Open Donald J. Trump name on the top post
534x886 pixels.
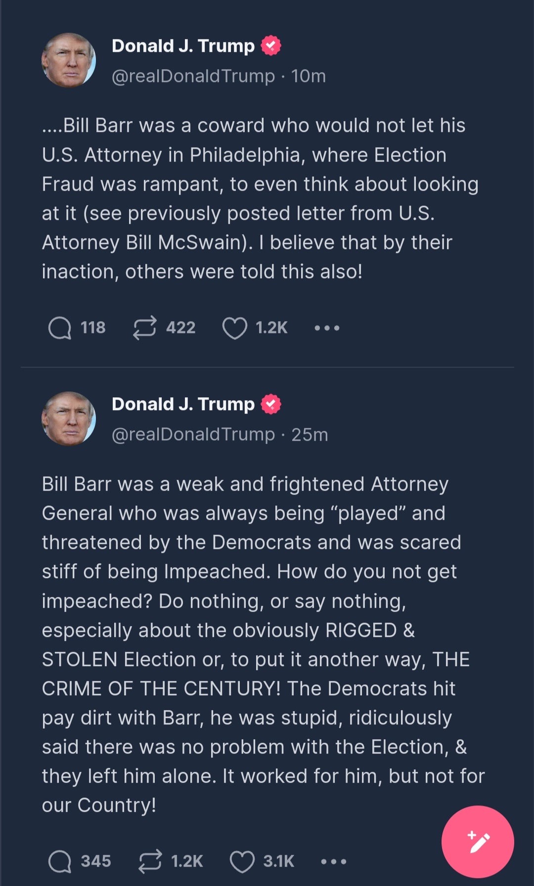pos(183,46)
